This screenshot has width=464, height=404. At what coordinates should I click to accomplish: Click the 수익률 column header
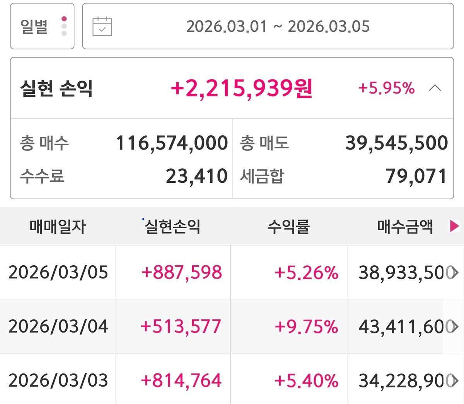(288, 226)
